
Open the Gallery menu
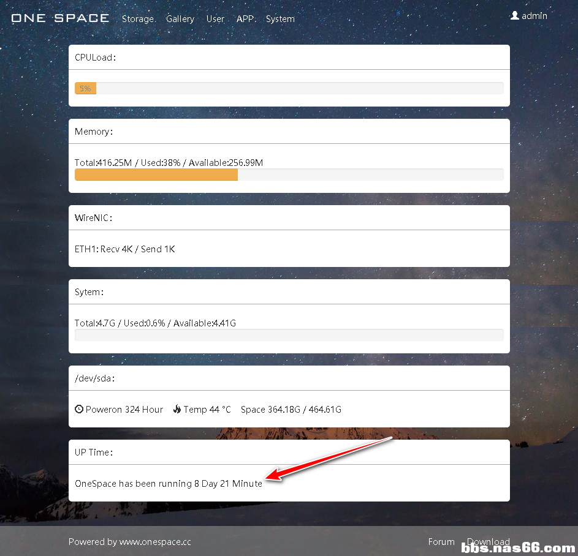[x=180, y=19]
